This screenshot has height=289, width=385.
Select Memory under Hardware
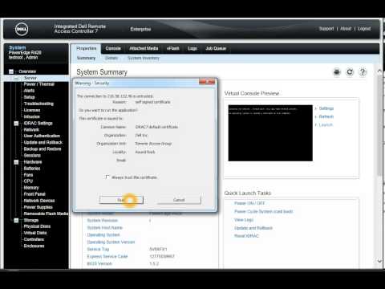(31, 188)
